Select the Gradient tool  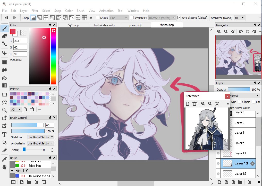[x=5, y=85]
